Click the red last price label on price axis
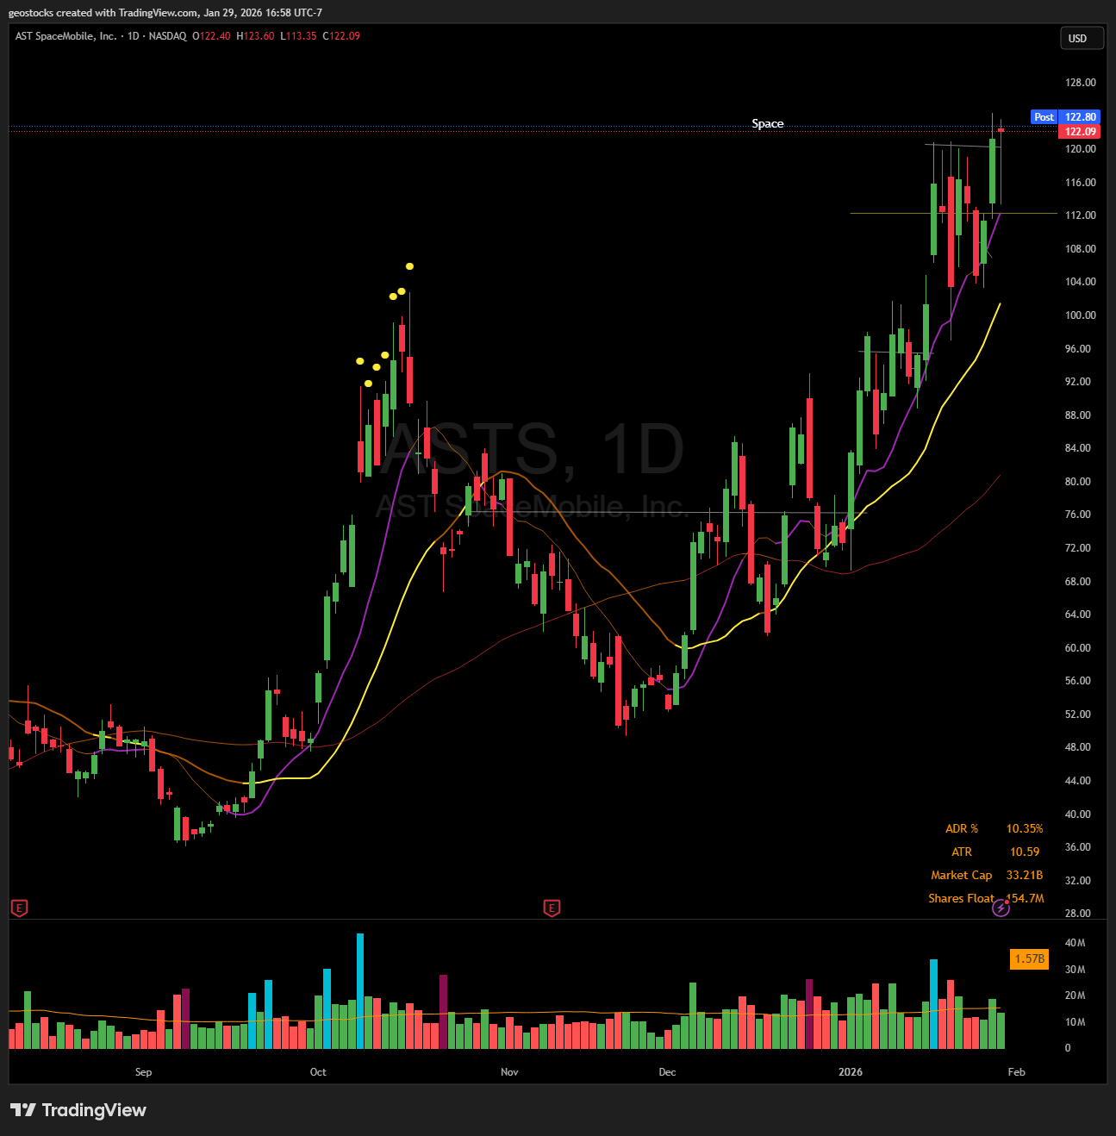This screenshot has height=1136, width=1116. click(x=1080, y=131)
